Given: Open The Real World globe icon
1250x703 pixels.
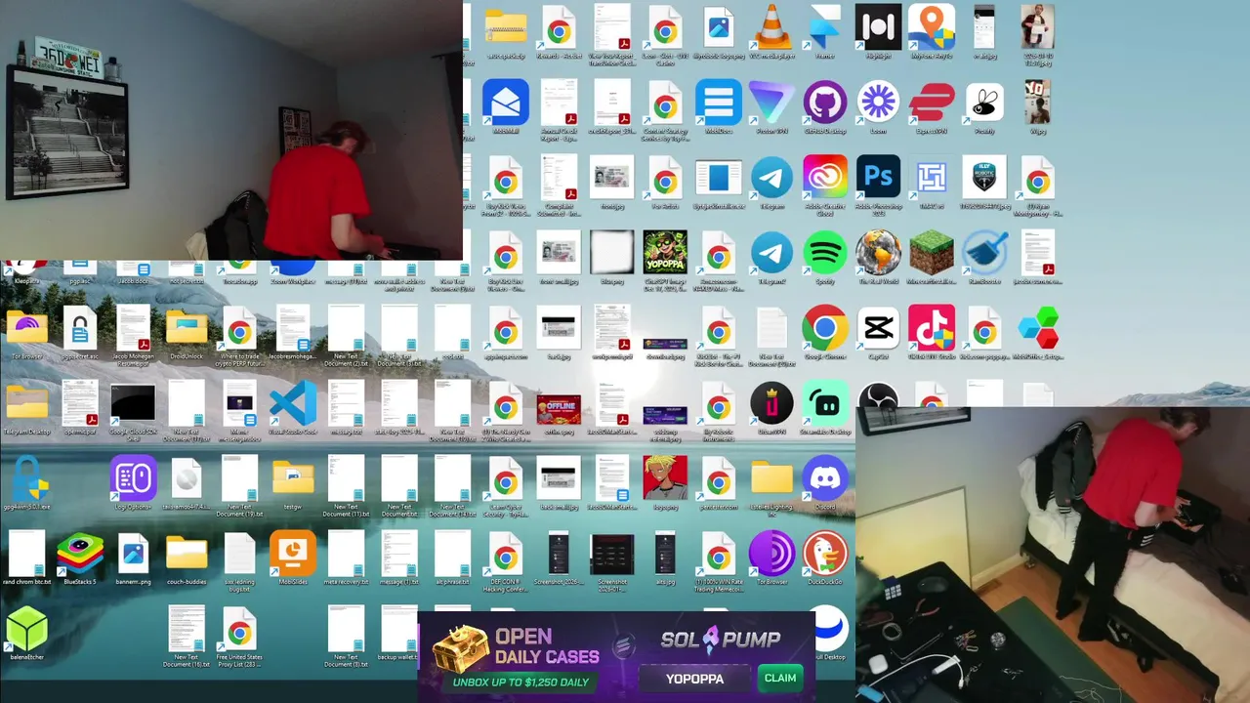Looking at the screenshot, I should point(878,254).
